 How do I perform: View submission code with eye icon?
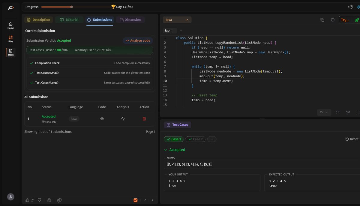click(102, 119)
